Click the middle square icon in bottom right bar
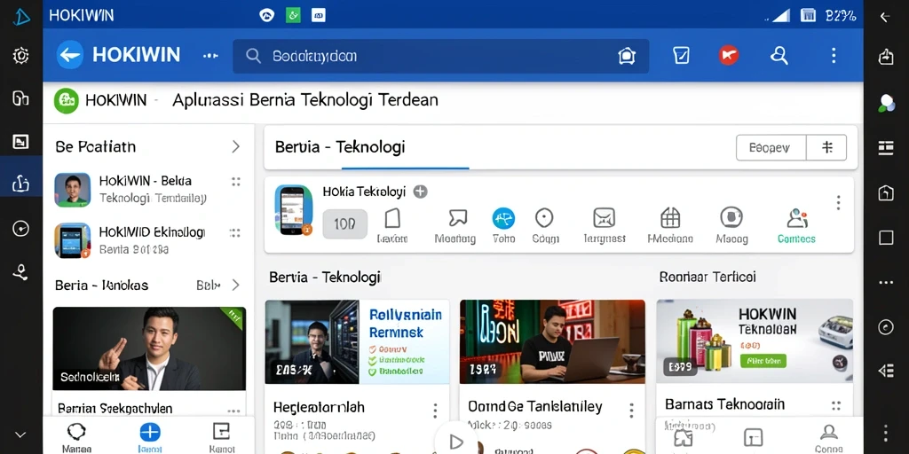The height and width of the screenshot is (454, 909). 753,437
